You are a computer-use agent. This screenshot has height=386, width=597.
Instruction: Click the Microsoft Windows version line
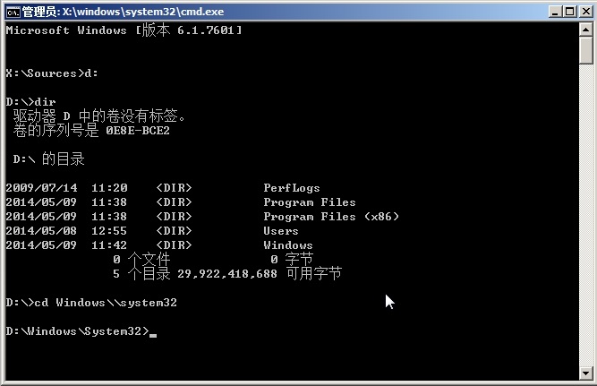pos(123,30)
